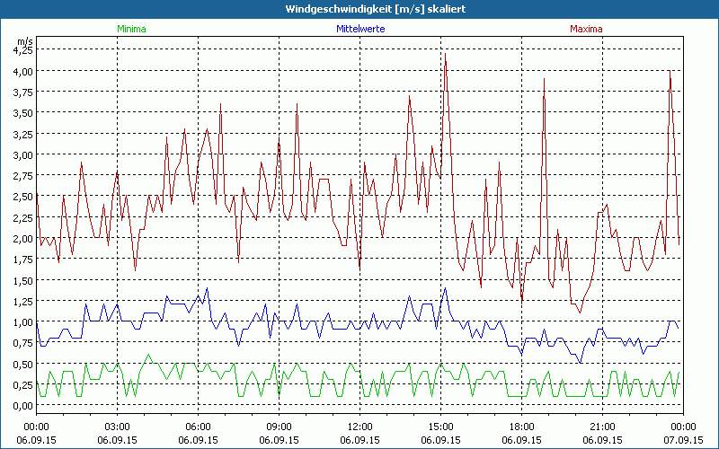Image resolution: width=719 pixels, height=449 pixels.
Task: Click the 09:00 time axis label
Action: (279, 426)
